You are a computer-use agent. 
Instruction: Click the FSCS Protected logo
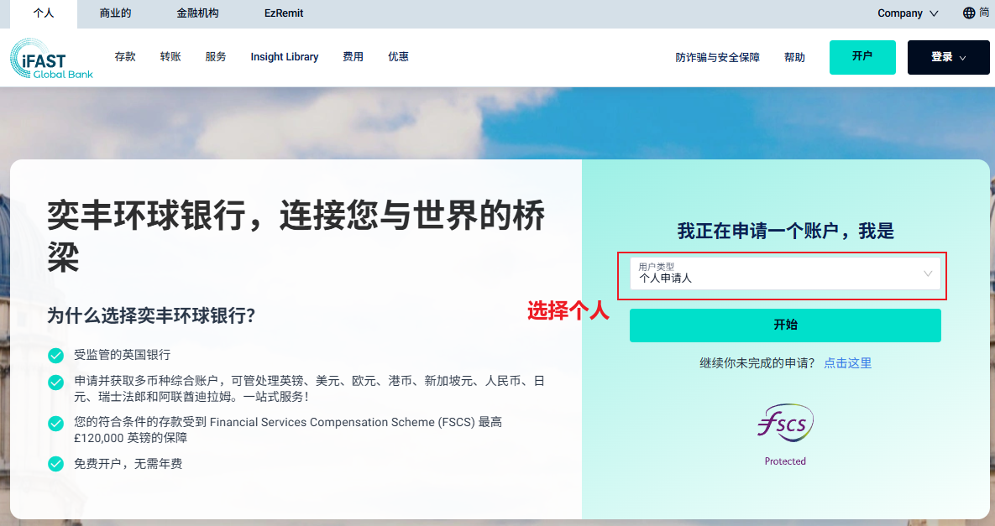point(785,435)
